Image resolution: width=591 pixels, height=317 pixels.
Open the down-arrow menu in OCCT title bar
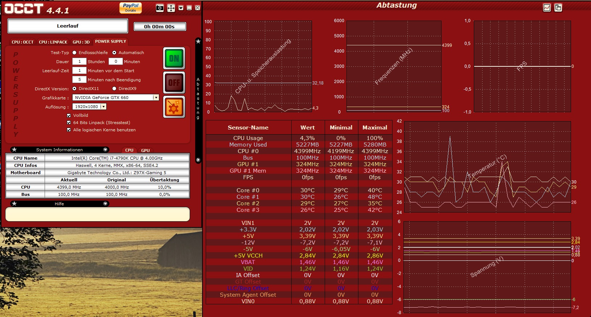[x=181, y=8]
